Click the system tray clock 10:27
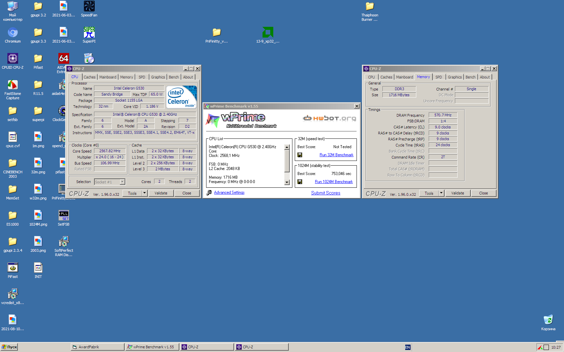Screen dimensions: 564x352 coord(556,347)
